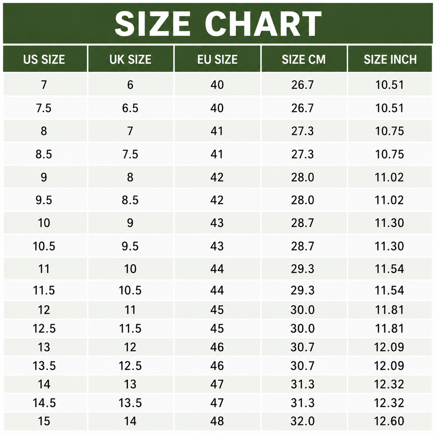The image size is (436, 436).
Task: Select US size 8.5 cell
Action: 45,154
